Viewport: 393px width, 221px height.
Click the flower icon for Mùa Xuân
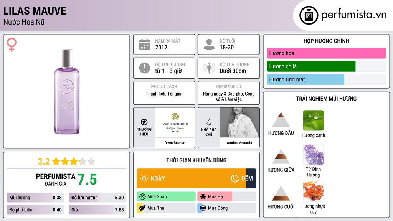pos(142,197)
